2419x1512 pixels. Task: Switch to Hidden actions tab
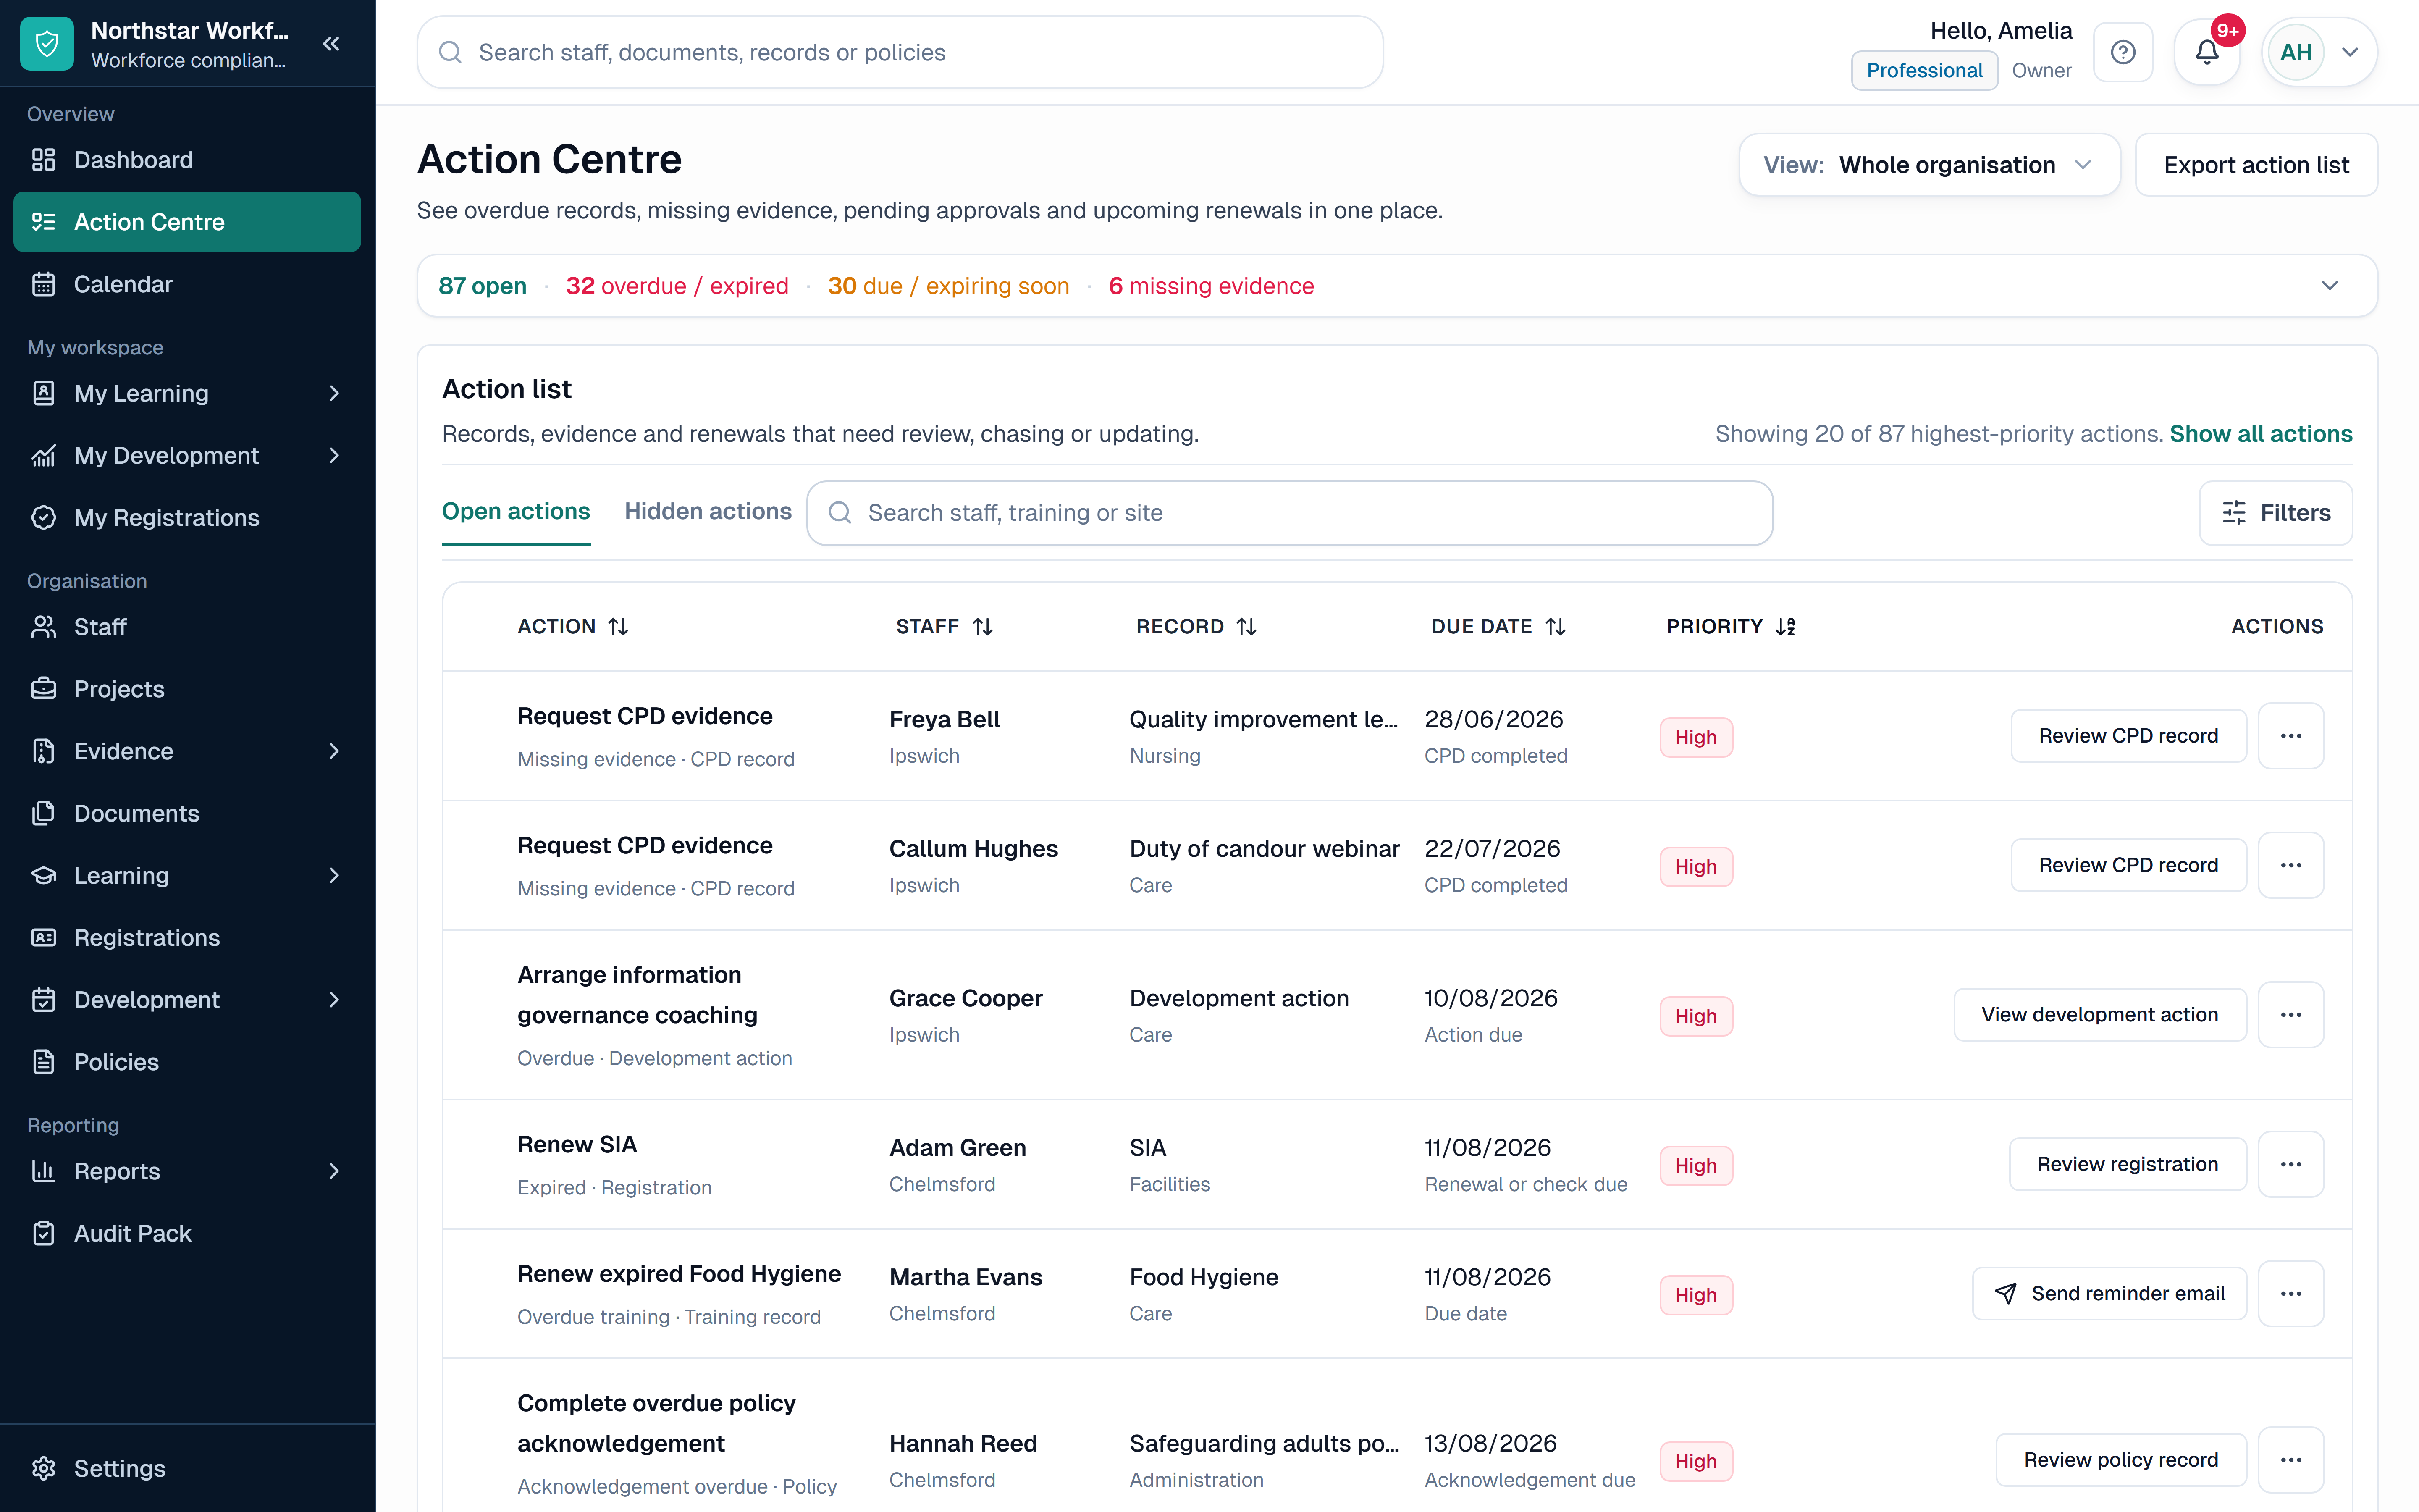pyautogui.click(x=708, y=512)
